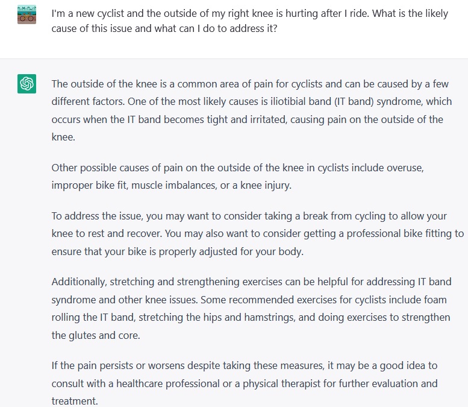The width and height of the screenshot is (468, 407).
Task: Click the paragraph starting "If the pain persists"
Action: tap(245, 383)
